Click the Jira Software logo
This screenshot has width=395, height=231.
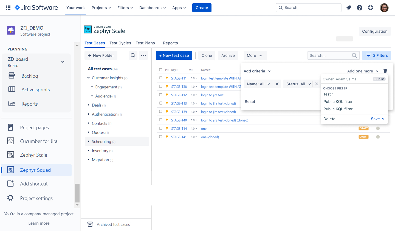pyautogui.click(x=36, y=8)
